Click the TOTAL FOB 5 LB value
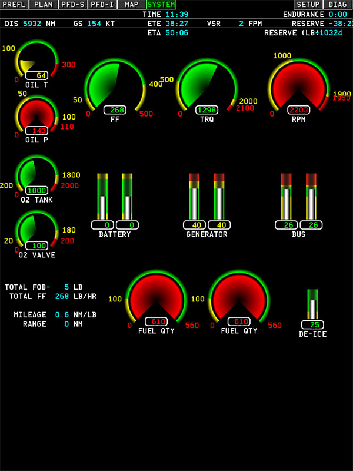 pyautogui.click(x=66, y=287)
